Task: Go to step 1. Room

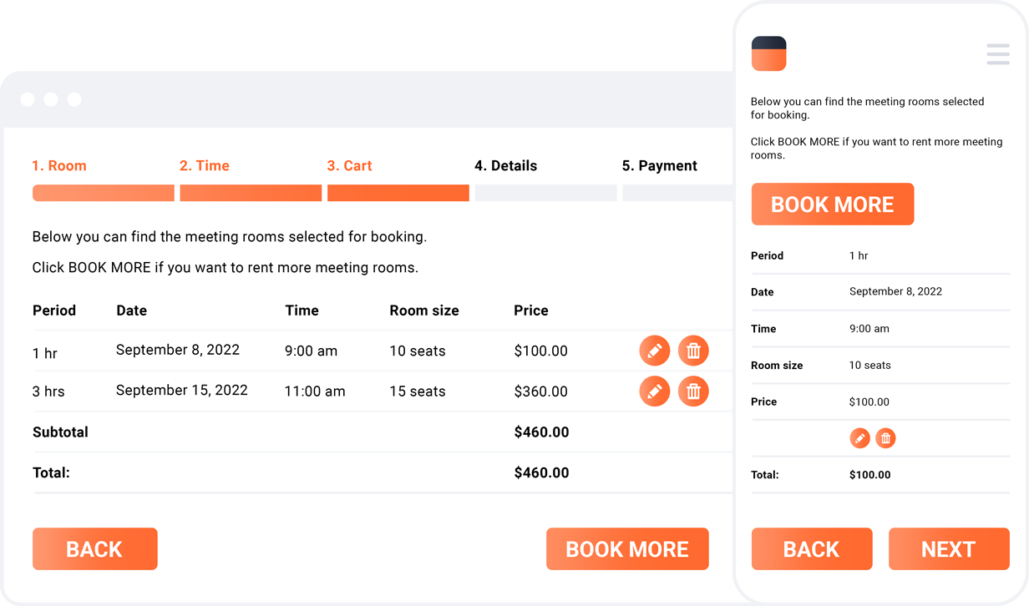Action: (x=59, y=165)
